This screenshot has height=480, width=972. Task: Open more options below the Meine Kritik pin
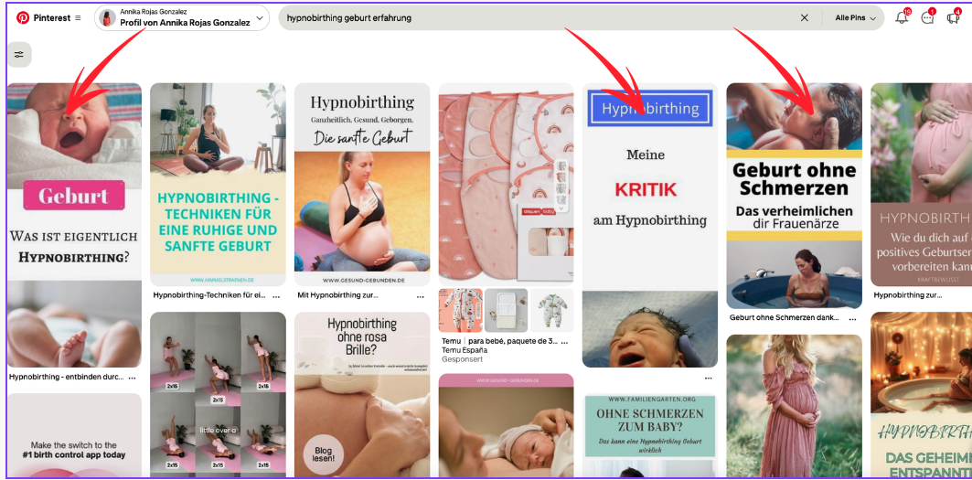click(708, 377)
